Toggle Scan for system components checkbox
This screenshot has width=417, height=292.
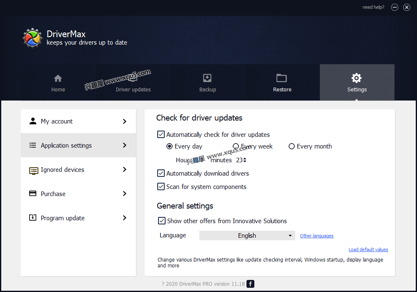point(161,187)
